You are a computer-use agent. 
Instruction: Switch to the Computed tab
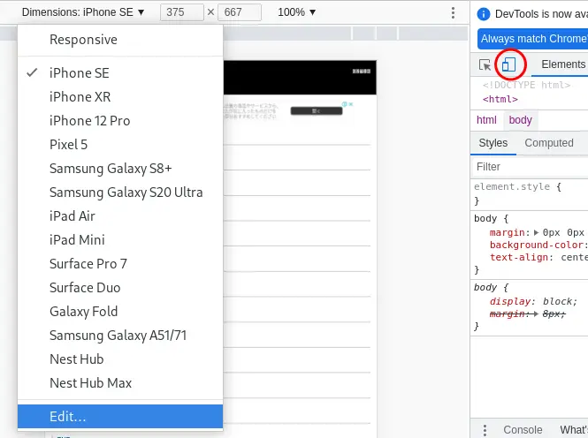coord(548,143)
